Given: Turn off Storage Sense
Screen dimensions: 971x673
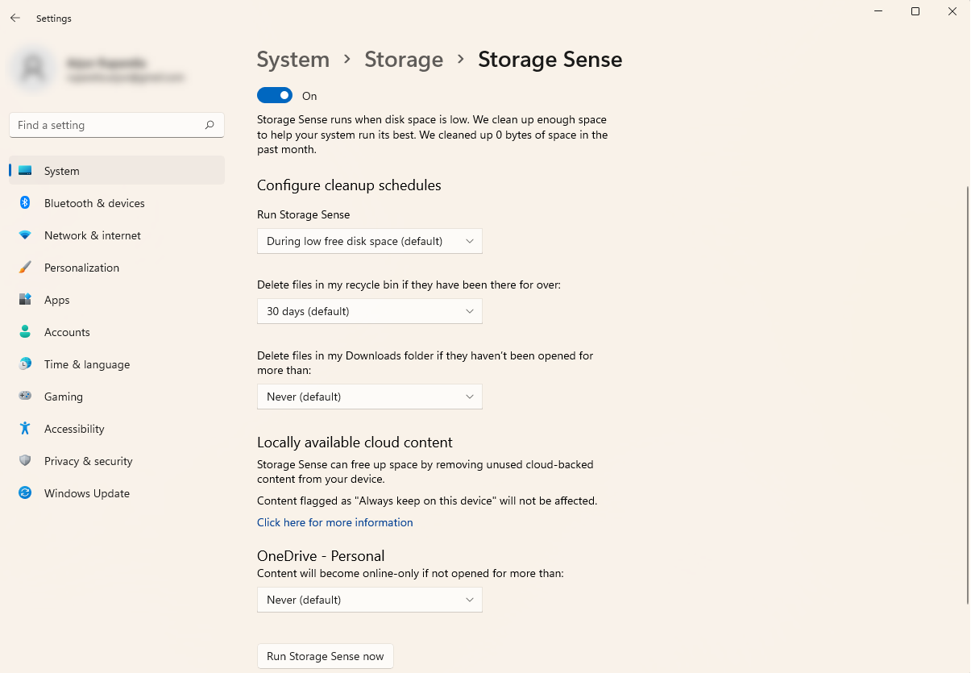Looking at the screenshot, I should tap(275, 95).
